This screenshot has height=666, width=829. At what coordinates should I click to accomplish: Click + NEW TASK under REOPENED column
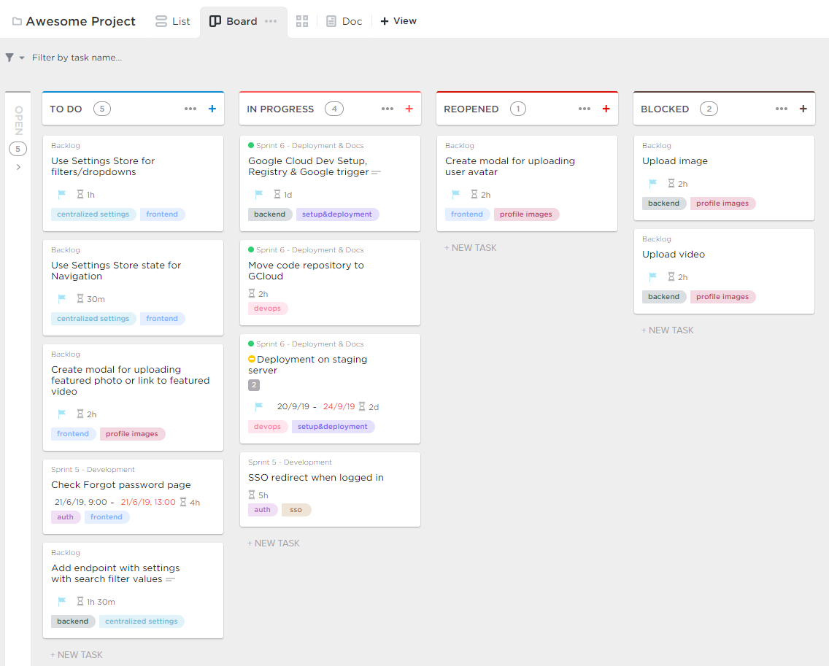point(471,248)
